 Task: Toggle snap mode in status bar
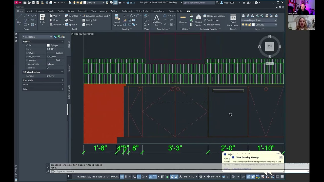[x=126, y=177]
